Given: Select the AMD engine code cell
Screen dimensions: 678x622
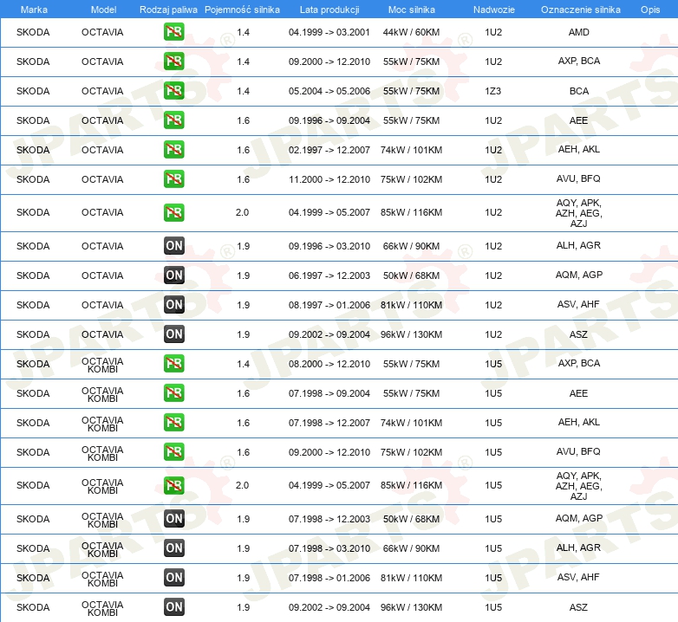Looking at the screenshot, I should point(578,32).
